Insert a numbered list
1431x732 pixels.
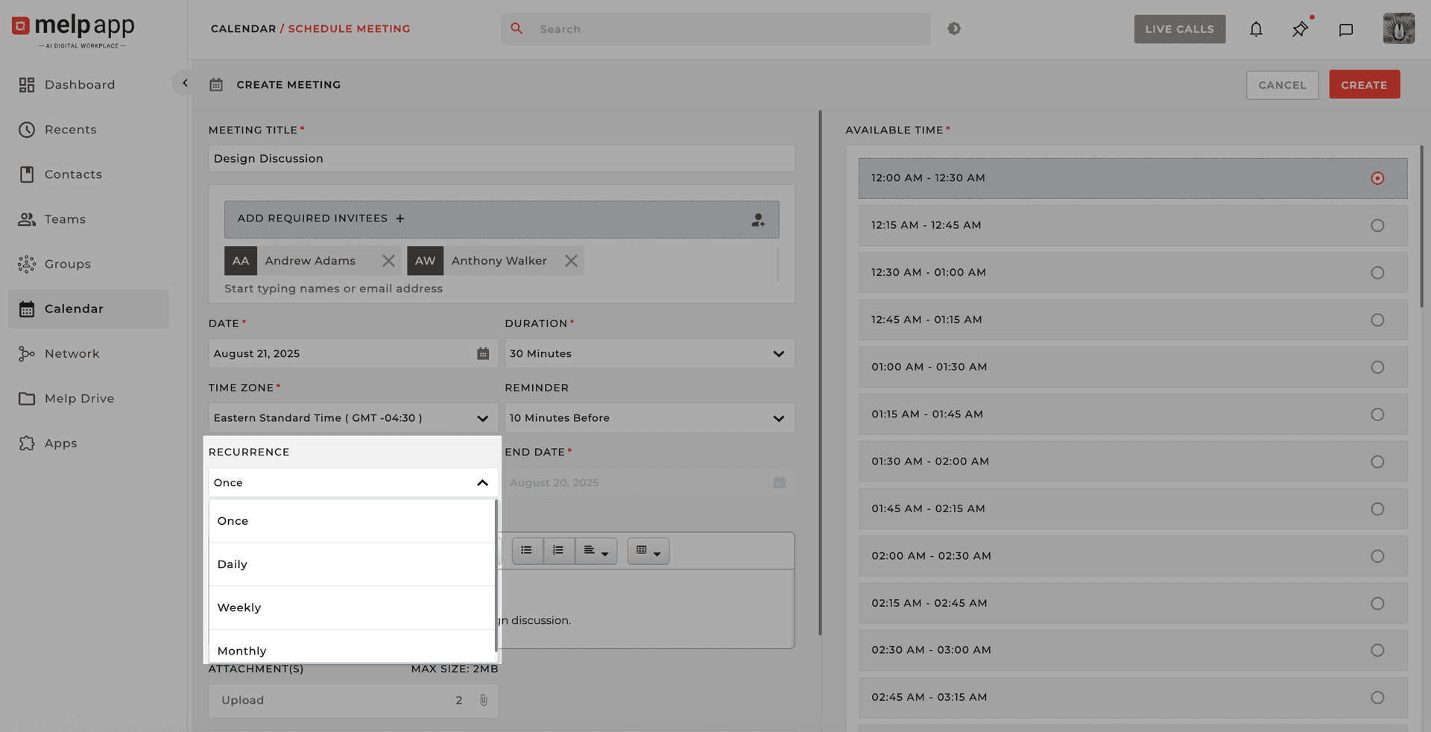pyautogui.click(x=558, y=551)
